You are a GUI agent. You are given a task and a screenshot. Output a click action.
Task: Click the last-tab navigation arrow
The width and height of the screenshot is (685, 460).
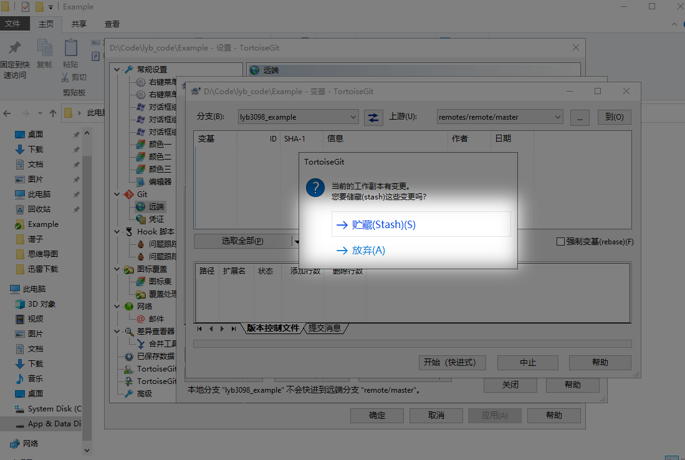234,328
